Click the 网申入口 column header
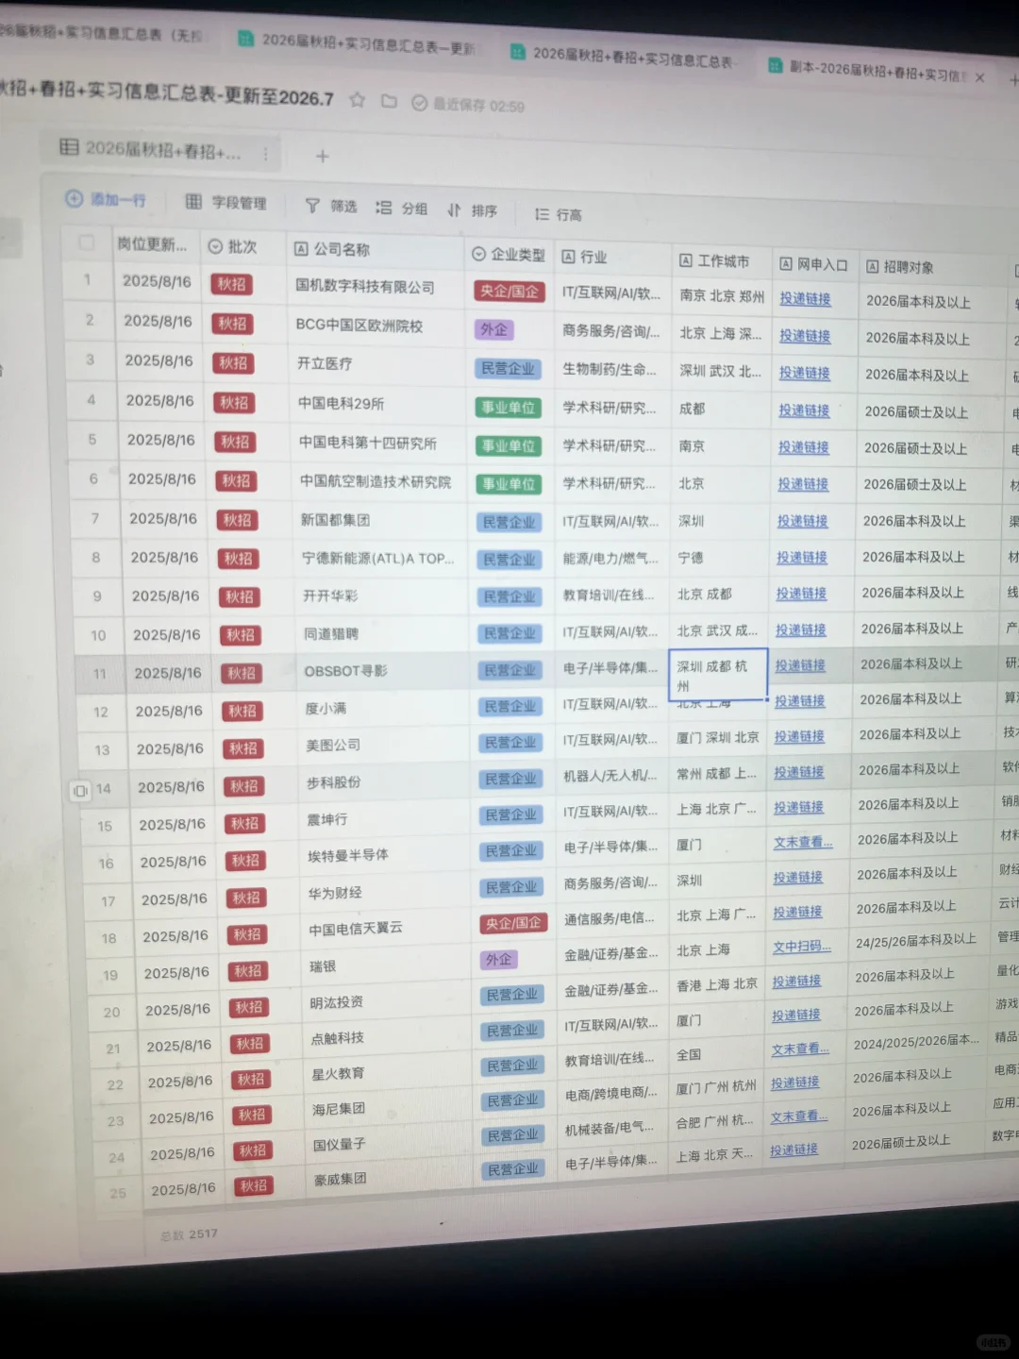1019x1359 pixels. point(813,264)
